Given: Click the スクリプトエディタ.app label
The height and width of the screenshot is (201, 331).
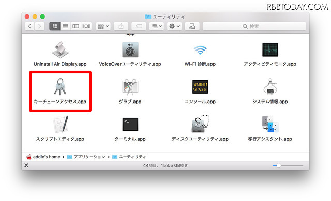Looking at the screenshot, I should pos(60,139).
